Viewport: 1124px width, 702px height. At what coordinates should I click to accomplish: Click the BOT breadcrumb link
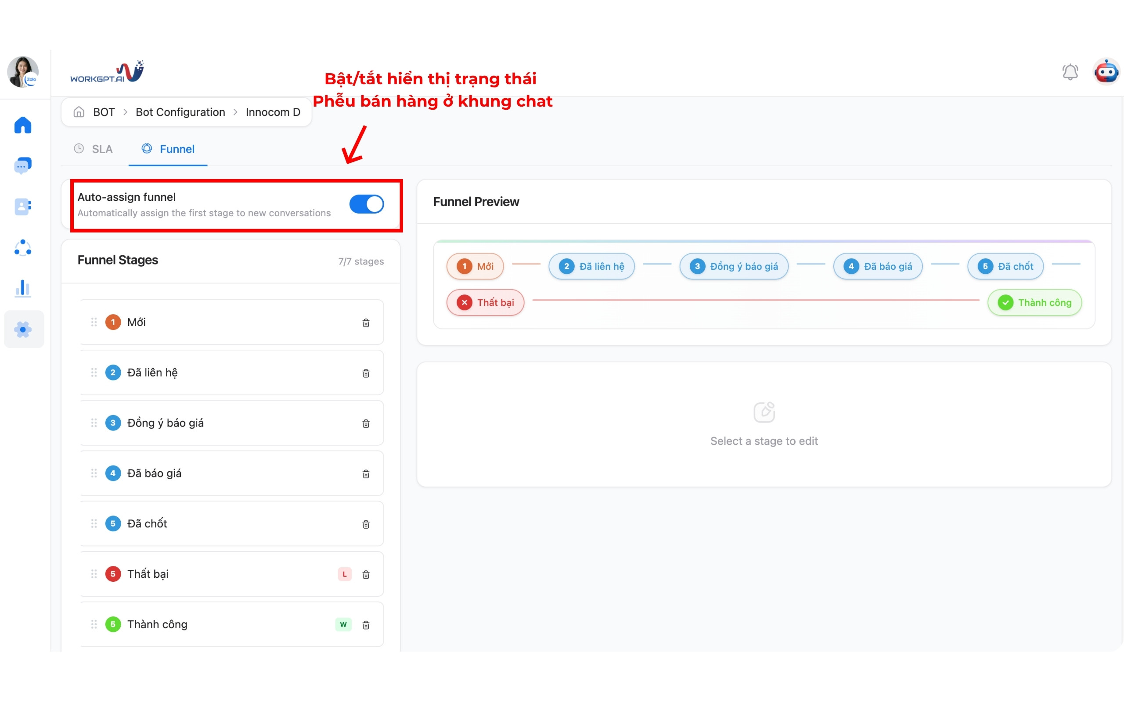[x=104, y=112]
